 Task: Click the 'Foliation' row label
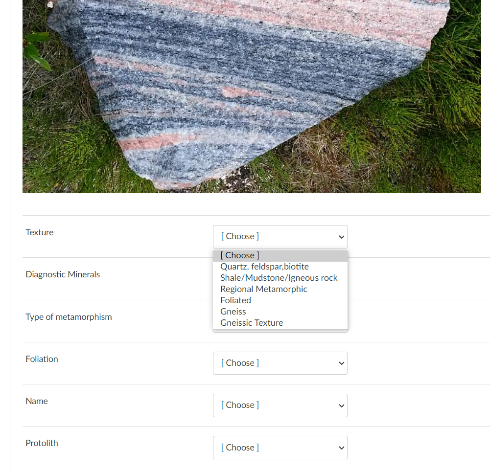tap(42, 360)
